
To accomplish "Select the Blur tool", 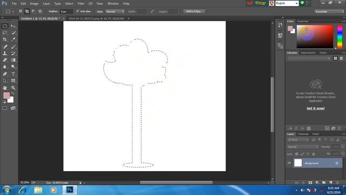I will (x=5, y=67).
